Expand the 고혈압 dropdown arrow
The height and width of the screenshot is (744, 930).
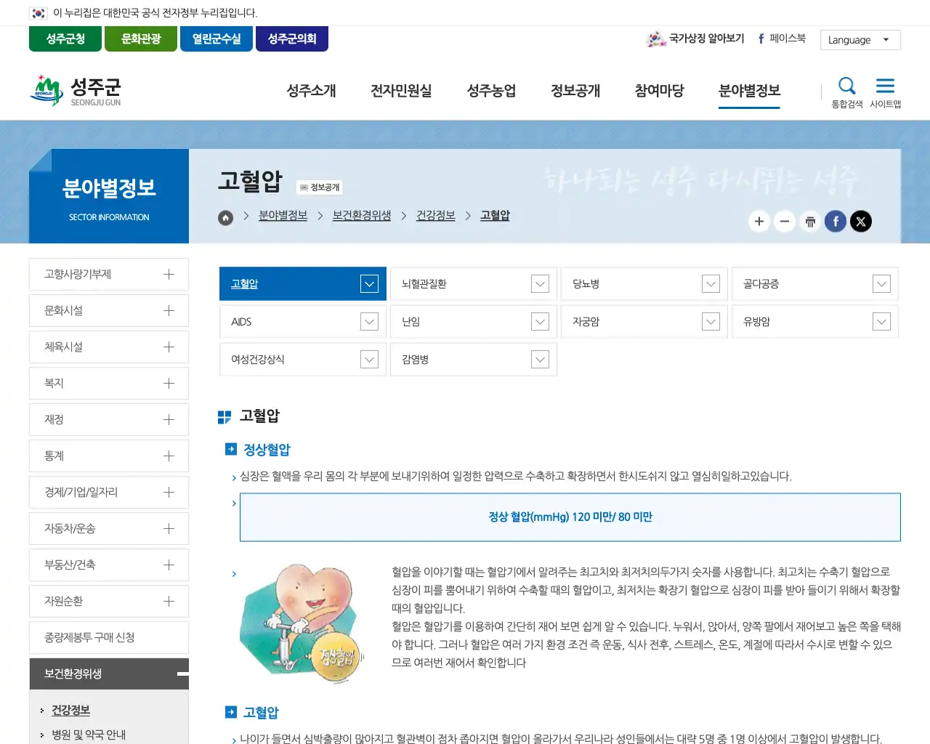point(369,284)
